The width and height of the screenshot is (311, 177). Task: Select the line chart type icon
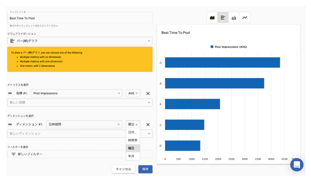245,18
